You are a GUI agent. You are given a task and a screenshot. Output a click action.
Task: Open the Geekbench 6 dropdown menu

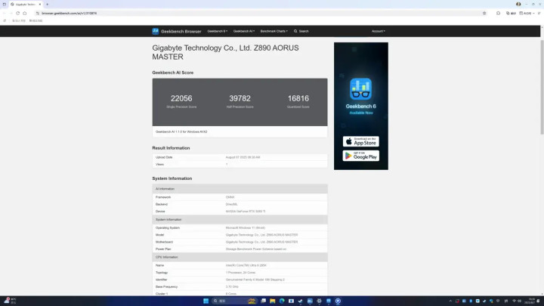pyautogui.click(x=217, y=31)
